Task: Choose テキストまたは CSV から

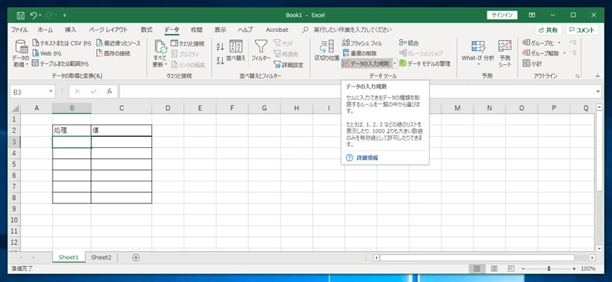Action: pos(62,43)
